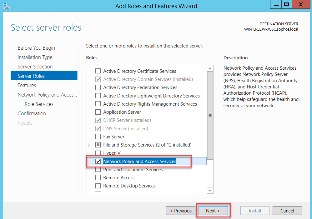Viewport: 312px width, 219px height.
Task: Check the Remote Access role
Action: [x=98, y=177]
